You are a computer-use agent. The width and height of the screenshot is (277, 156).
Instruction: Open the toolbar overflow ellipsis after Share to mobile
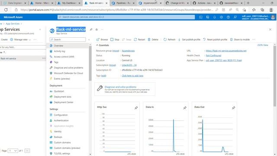point(254,39)
